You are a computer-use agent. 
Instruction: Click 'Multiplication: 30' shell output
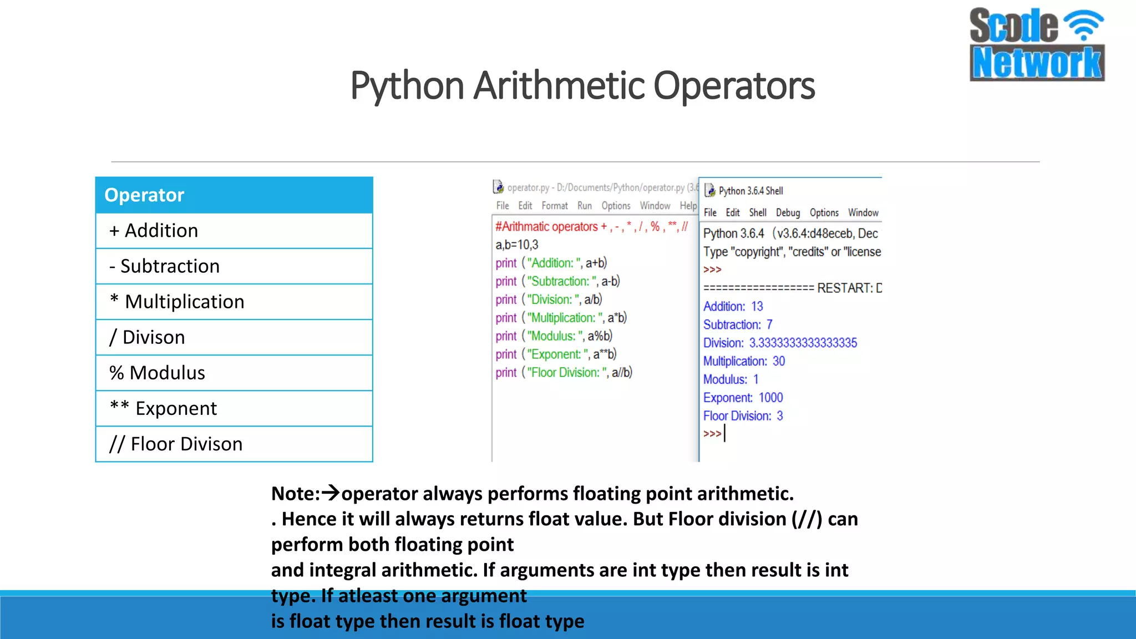744,361
